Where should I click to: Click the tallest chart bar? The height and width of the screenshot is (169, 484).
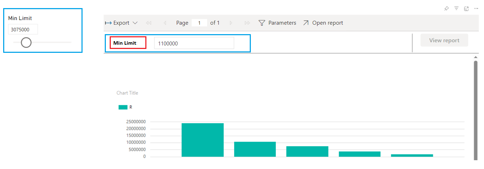[x=202, y=140]
